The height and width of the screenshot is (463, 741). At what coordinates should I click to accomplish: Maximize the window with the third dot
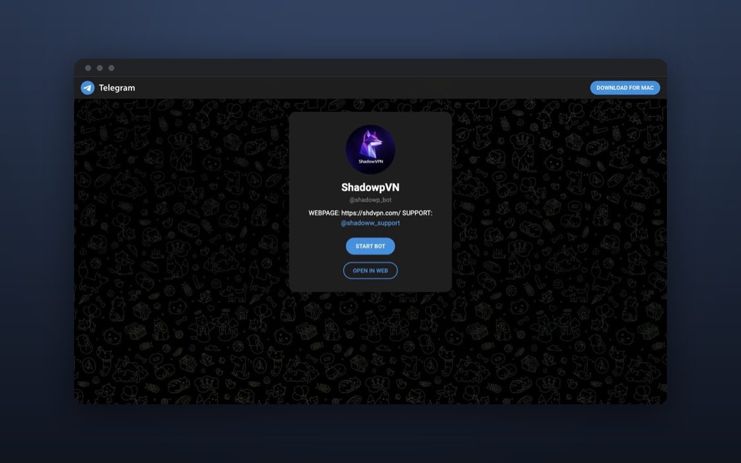click(111, 68)
